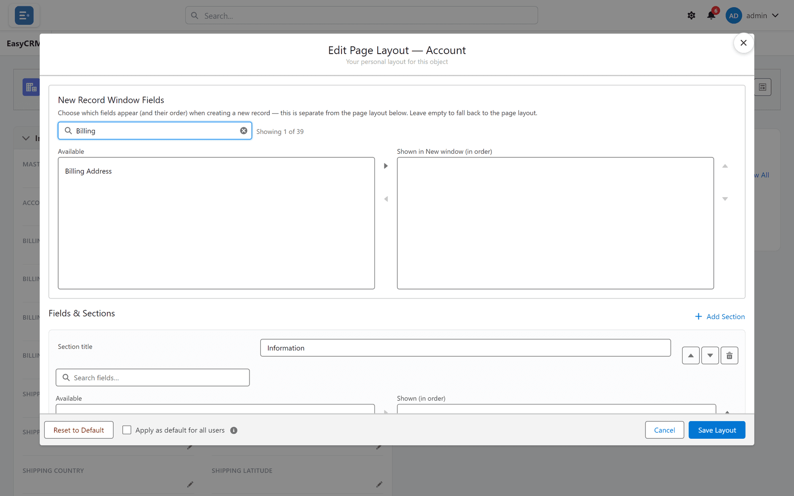794x496 pixels.
Task: Click the Cancel button
Action: [665, 430]
